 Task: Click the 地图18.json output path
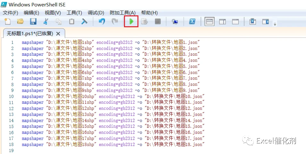174,144
